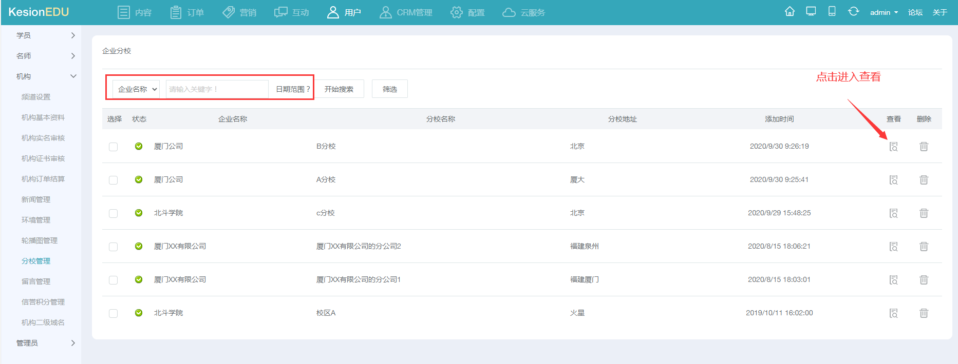Viewport: 958px width, 364px height.
Task: View details of 校区A row
Action: click(893, 313)
